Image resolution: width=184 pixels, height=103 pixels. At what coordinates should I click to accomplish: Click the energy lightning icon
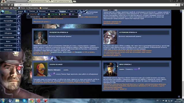pyautogui.click(x=60, y=14)
